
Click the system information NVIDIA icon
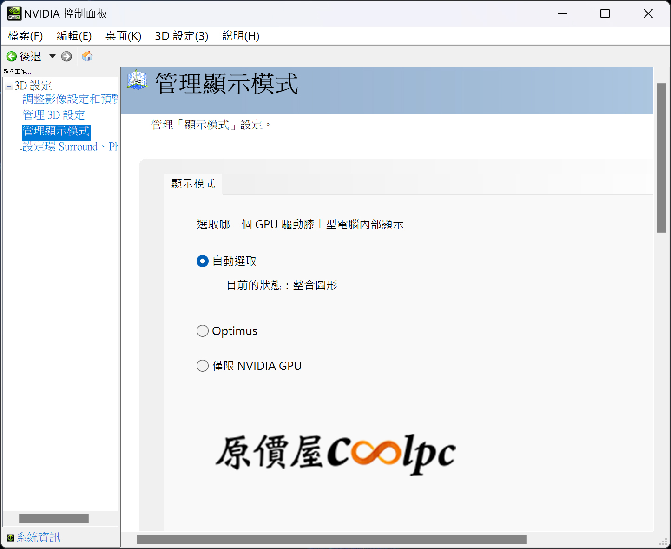click(11, 538)
